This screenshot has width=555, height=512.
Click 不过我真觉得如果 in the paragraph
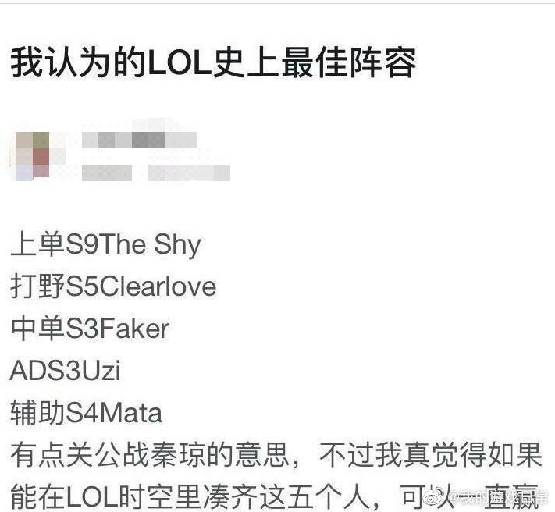pyautogui.click(x=430, y=455)
